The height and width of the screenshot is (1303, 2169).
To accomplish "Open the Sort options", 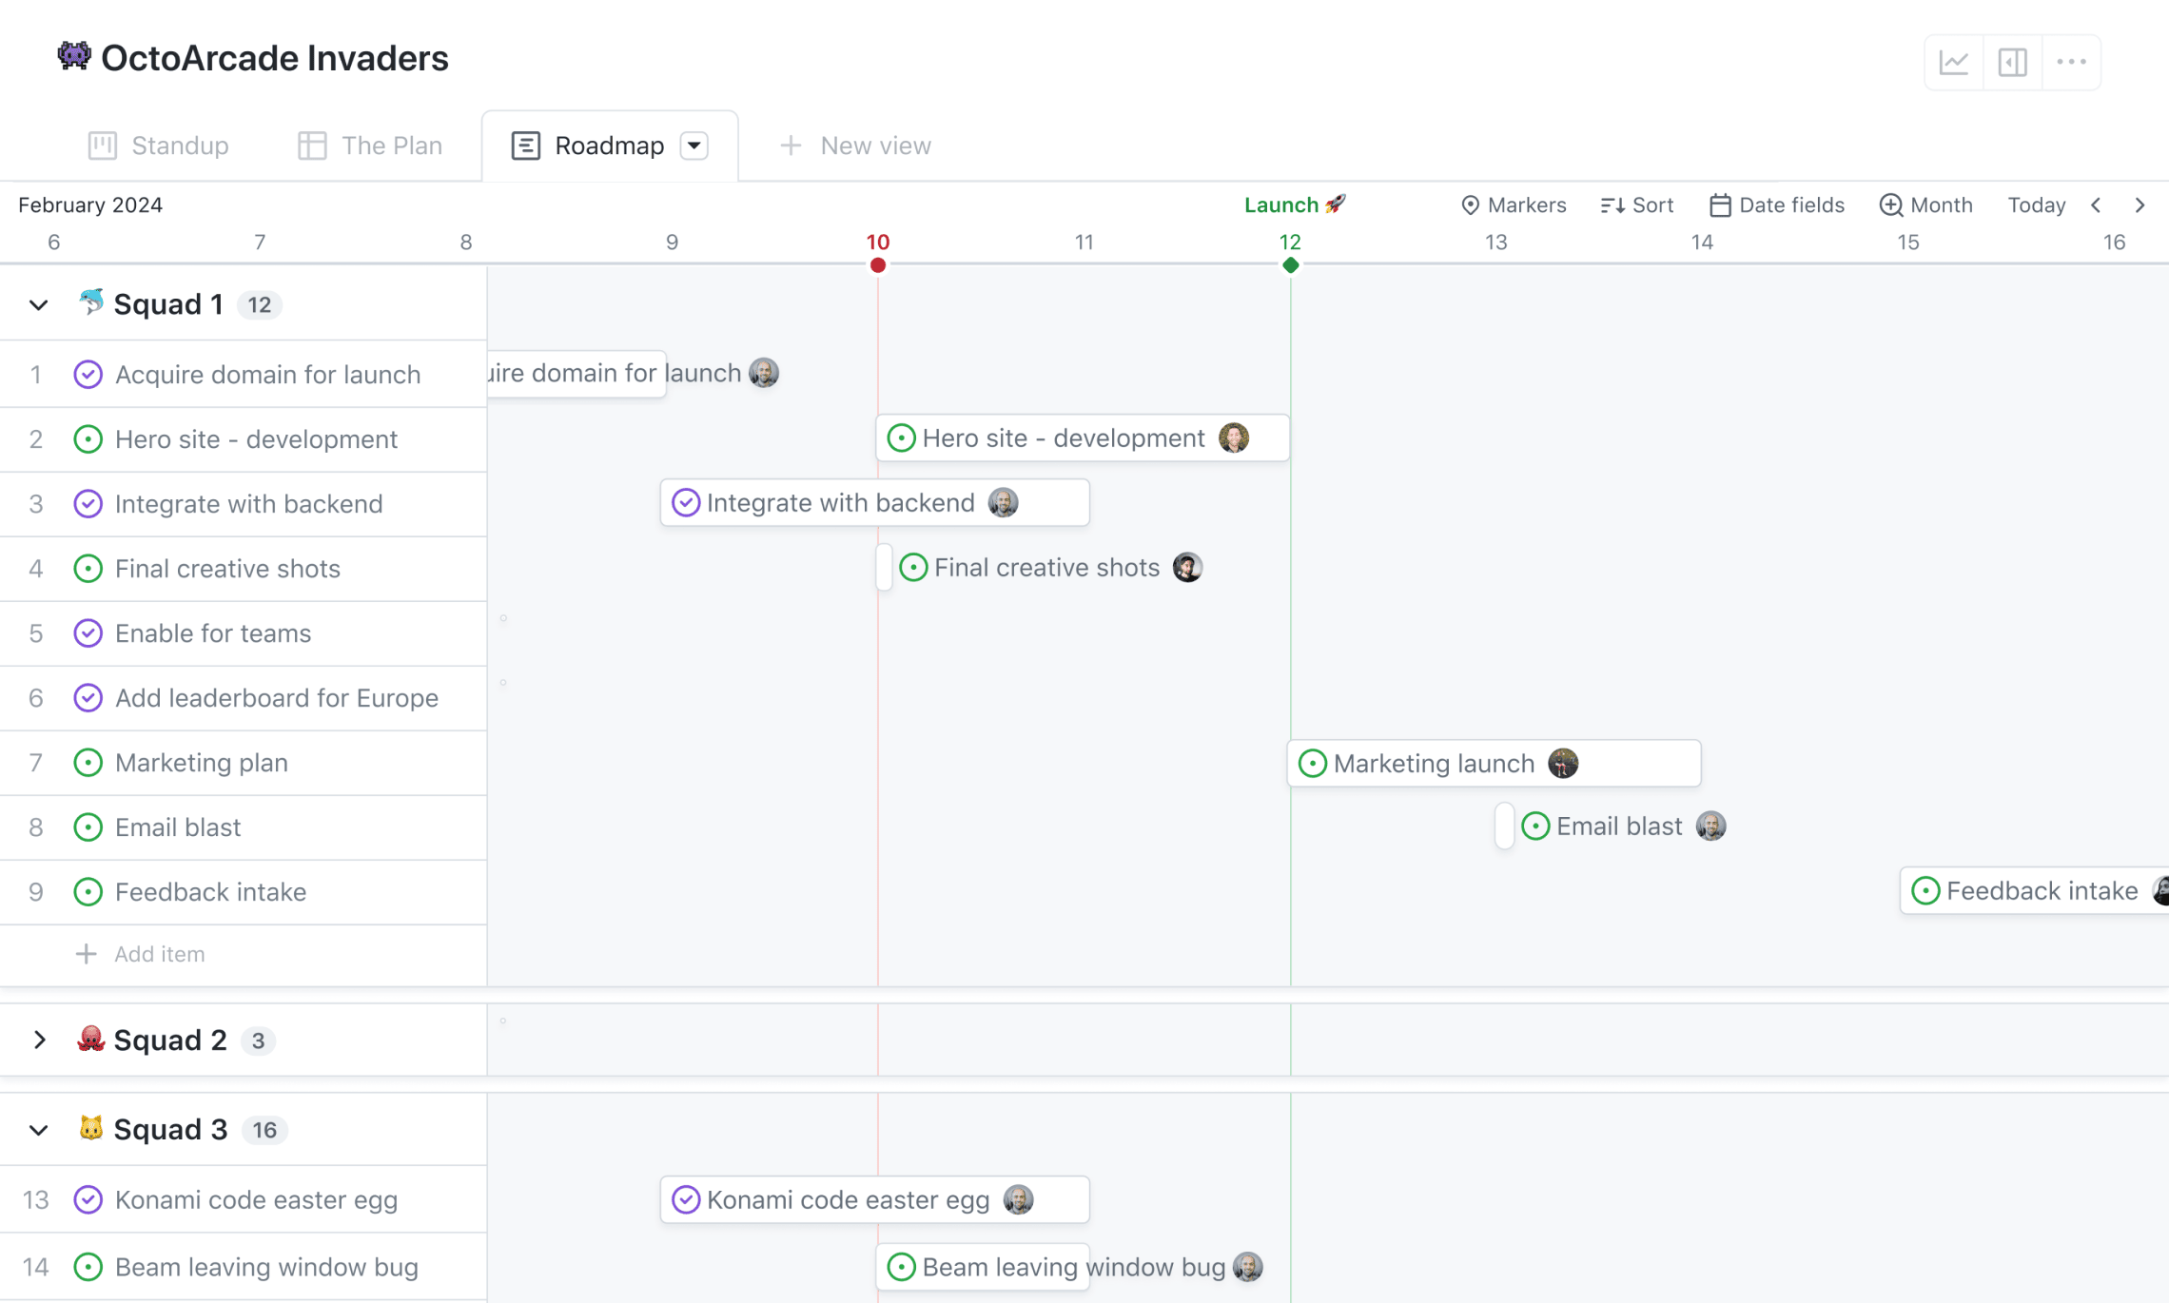I will tap(1636, 204).
